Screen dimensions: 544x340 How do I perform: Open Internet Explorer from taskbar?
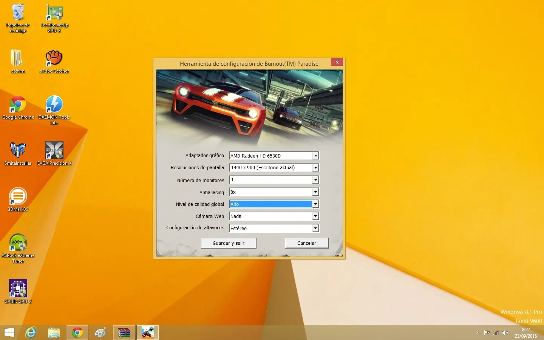[x=31, y=332]
